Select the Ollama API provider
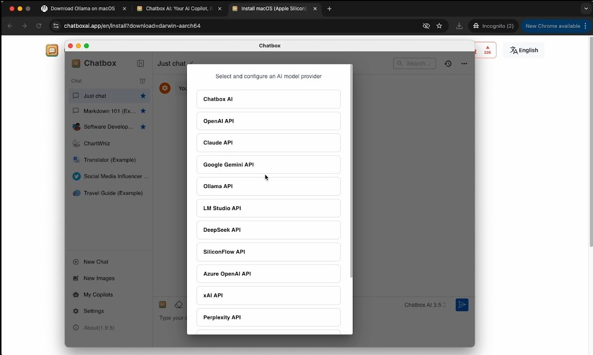 click(269, 186)
